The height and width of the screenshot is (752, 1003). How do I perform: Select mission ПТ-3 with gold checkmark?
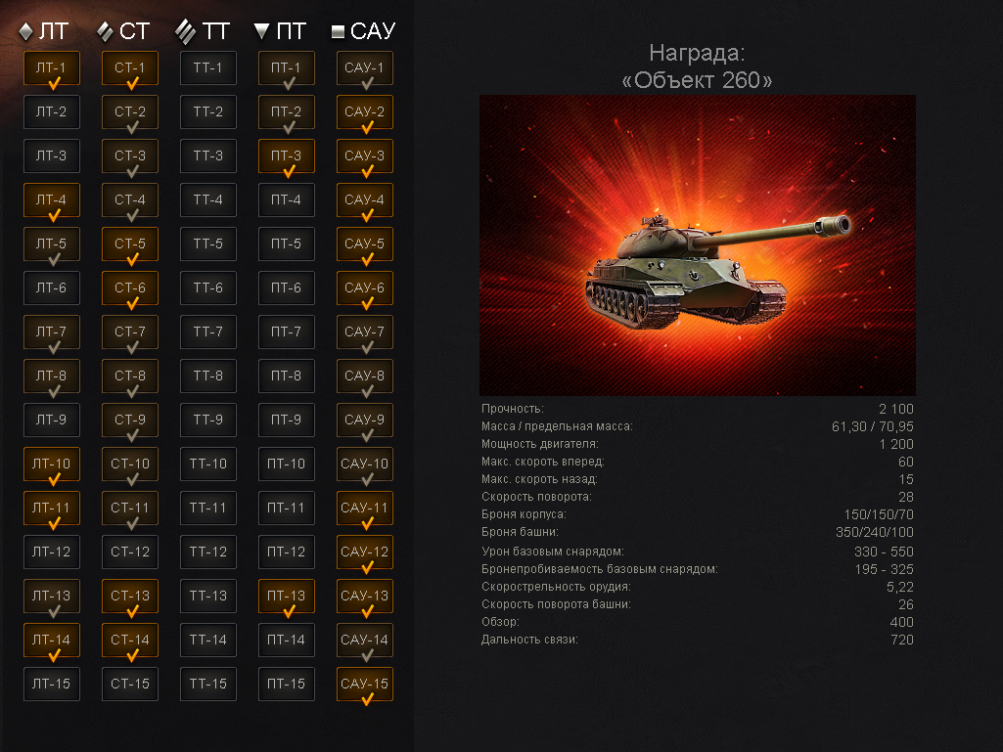287,156
